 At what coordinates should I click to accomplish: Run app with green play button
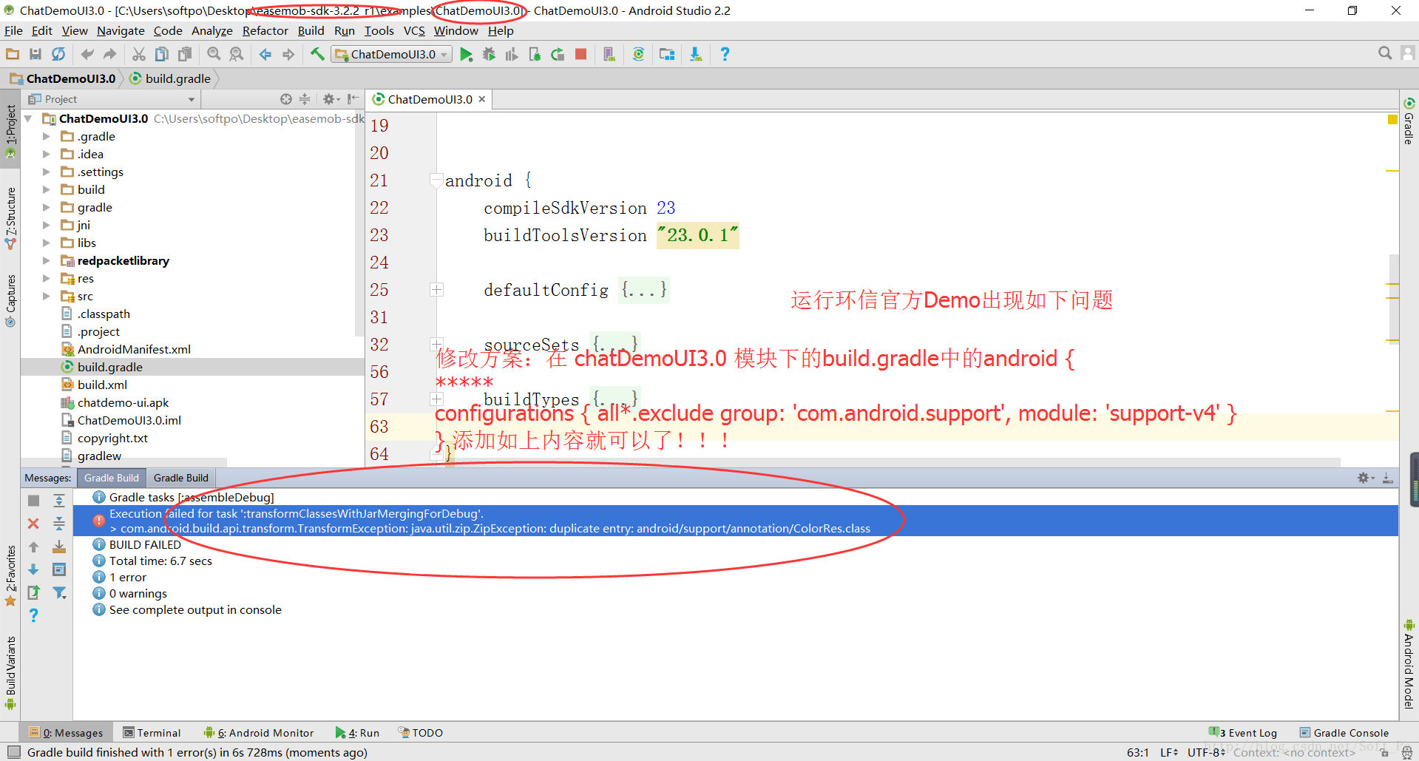[467, 54]
